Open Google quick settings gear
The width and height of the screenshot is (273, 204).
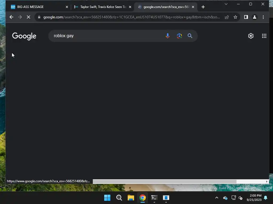251,36
